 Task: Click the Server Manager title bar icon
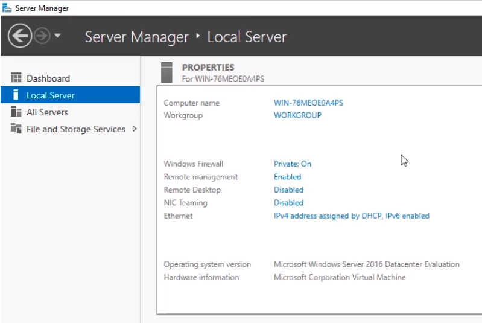(x=7, y=8)
